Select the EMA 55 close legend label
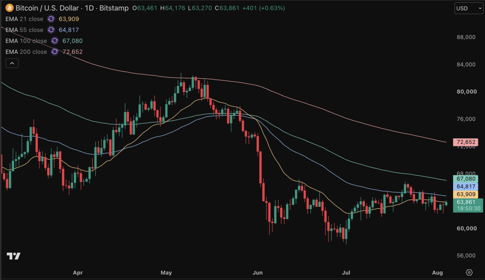 click(x=24, y=30)
